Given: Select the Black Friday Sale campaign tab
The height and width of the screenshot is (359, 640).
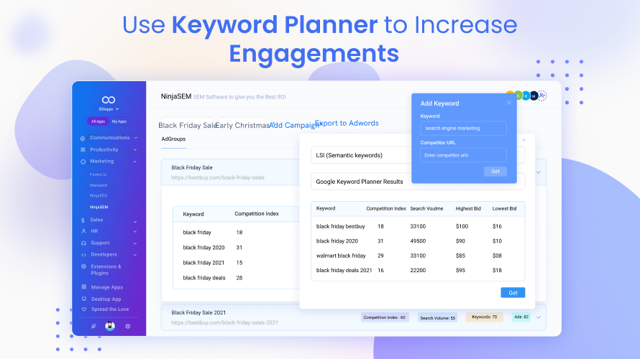Looking at the screenshot, I should point(188,125).
